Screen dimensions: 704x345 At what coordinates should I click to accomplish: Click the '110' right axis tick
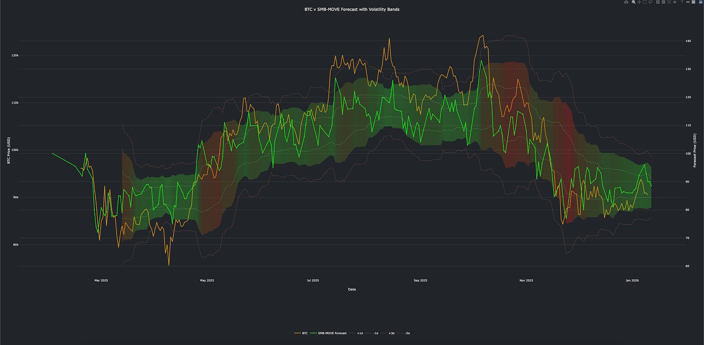(688, 125)
